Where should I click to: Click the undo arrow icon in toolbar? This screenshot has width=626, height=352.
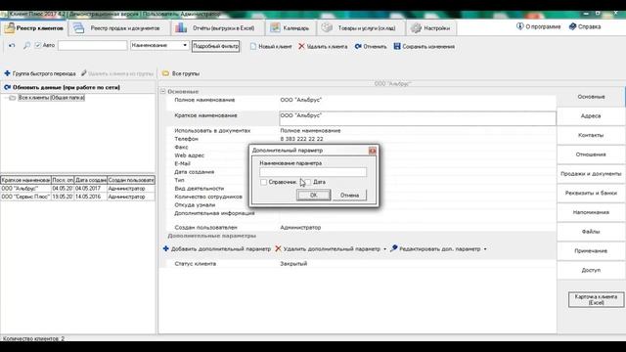pos(12,46)
